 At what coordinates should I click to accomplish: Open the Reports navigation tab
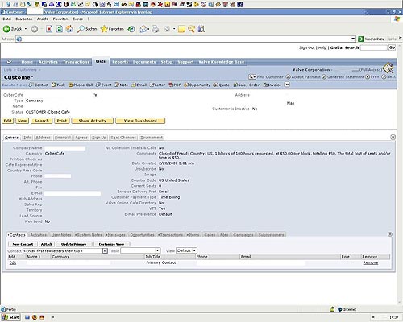click(120, 62)
